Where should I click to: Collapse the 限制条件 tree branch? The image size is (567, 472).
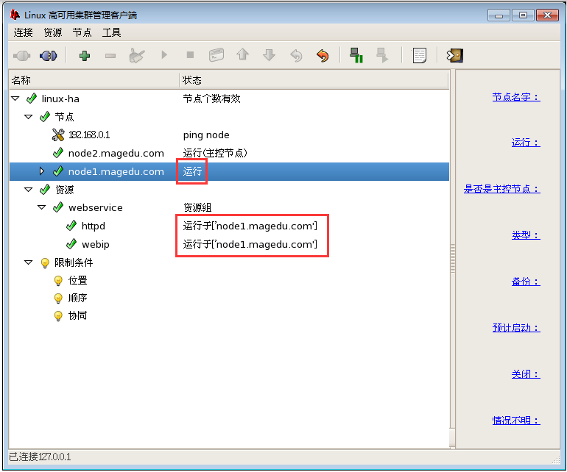[x=28, y=262]
